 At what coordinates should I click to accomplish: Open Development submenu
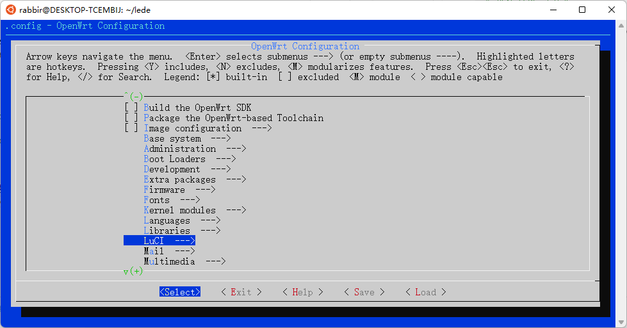(187, 169)
